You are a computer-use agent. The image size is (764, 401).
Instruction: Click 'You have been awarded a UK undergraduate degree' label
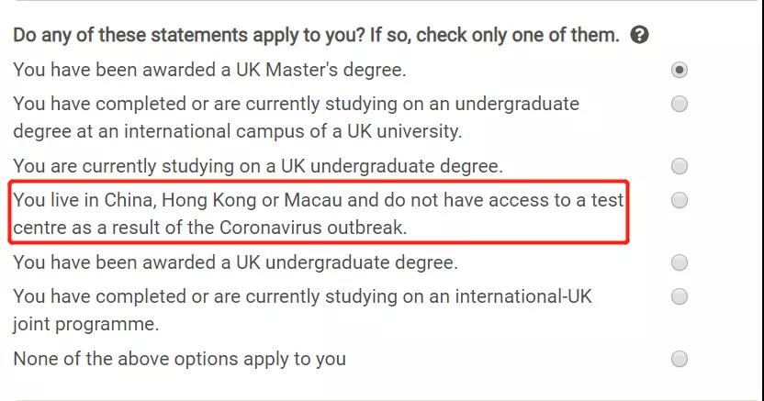click(x=235, y=262)
